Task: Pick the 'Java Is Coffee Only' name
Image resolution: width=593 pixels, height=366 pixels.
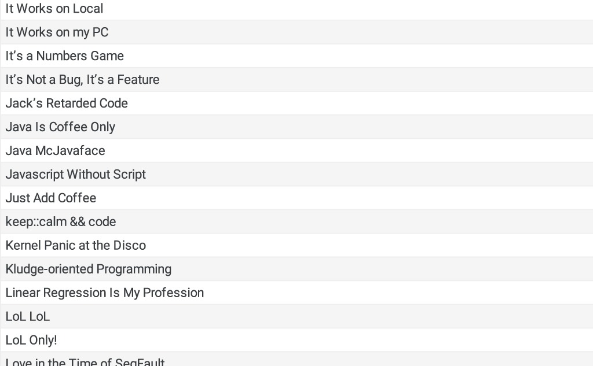Action: [297, 127]
